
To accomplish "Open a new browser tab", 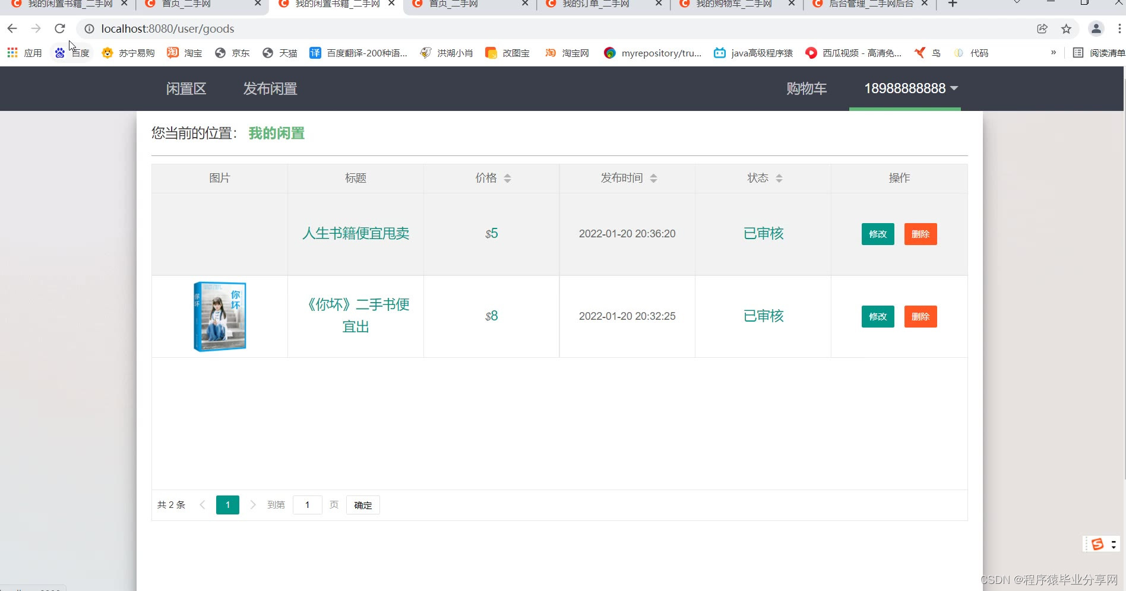I will click(x=953, y=4).
